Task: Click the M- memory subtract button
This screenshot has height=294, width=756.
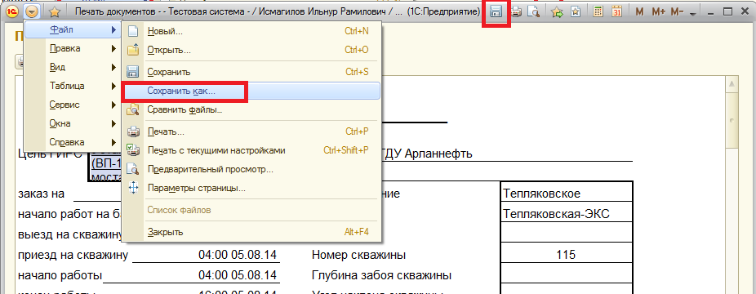Action: (x=678, y=12)
